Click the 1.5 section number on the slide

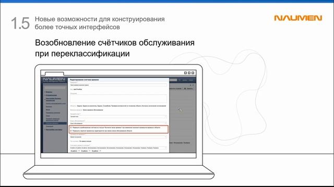click(x=20, y=23)
